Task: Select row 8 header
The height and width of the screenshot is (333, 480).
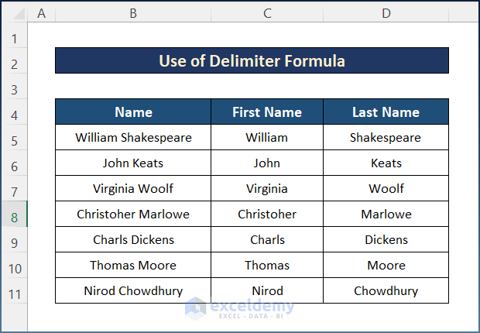Action: pyautogui.click(x=14, y=215)
